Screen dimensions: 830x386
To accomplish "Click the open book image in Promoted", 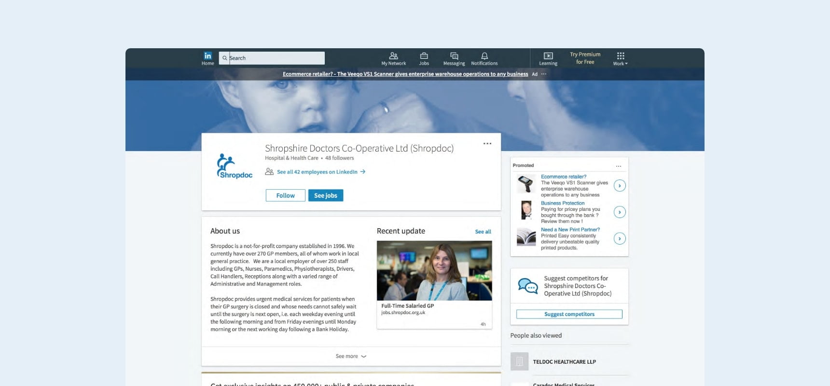I will pyautogui.click(x=526, y=237).
